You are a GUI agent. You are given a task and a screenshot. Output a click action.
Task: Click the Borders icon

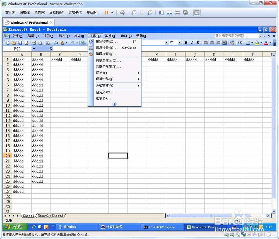coord(248,43)
